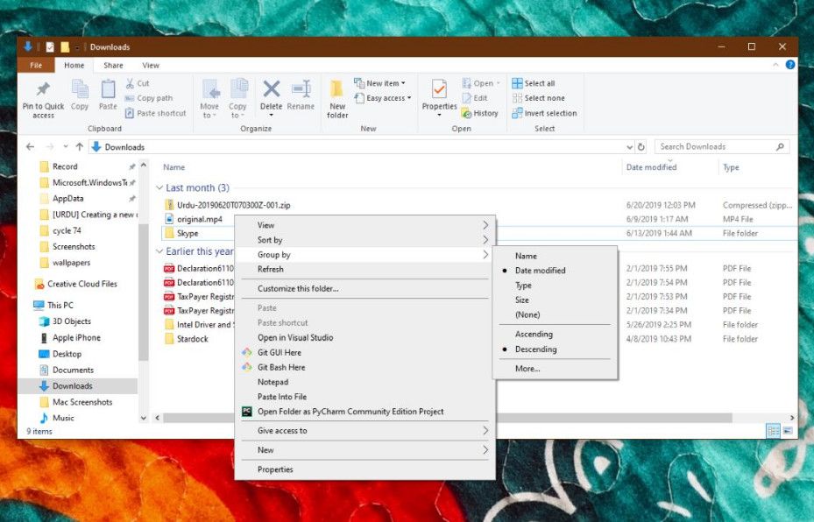
Task: Click the Rename icon in Organize group
Action: click(301, 90)
